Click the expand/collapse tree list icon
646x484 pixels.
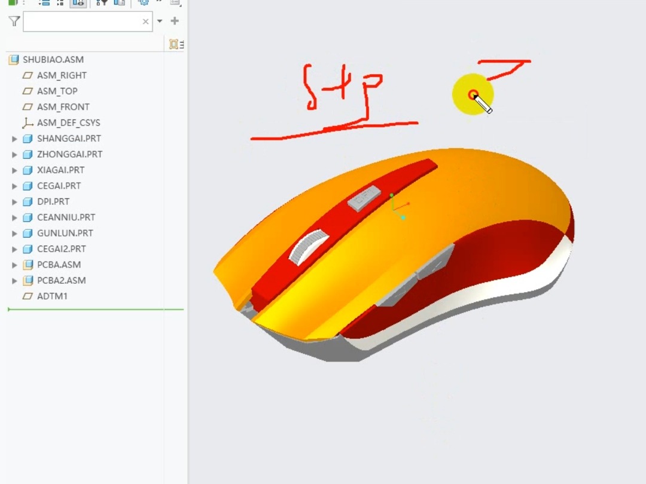click(x=44, y=2)
